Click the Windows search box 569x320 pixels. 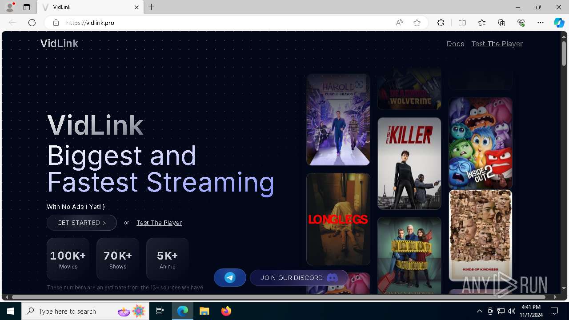(86, 311)
